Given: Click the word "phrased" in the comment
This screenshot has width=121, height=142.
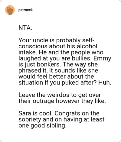Looking at the screenshot, I should tap(29, 71).
